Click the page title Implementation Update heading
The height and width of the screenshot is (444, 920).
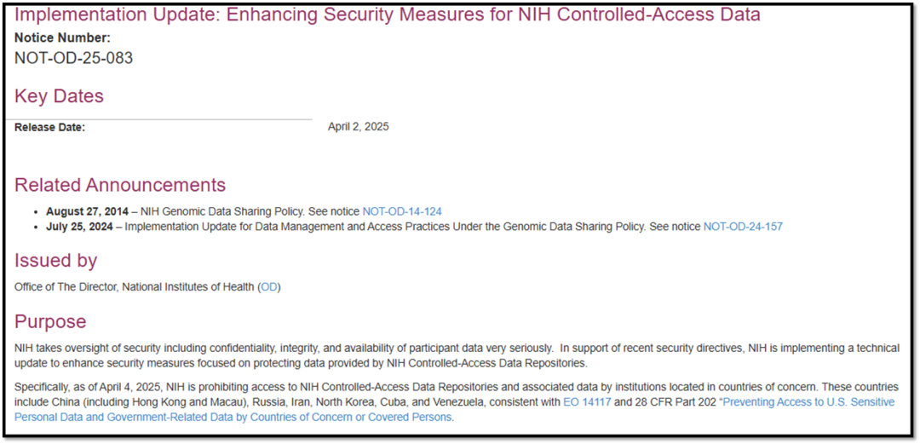(x=388, y=14)
